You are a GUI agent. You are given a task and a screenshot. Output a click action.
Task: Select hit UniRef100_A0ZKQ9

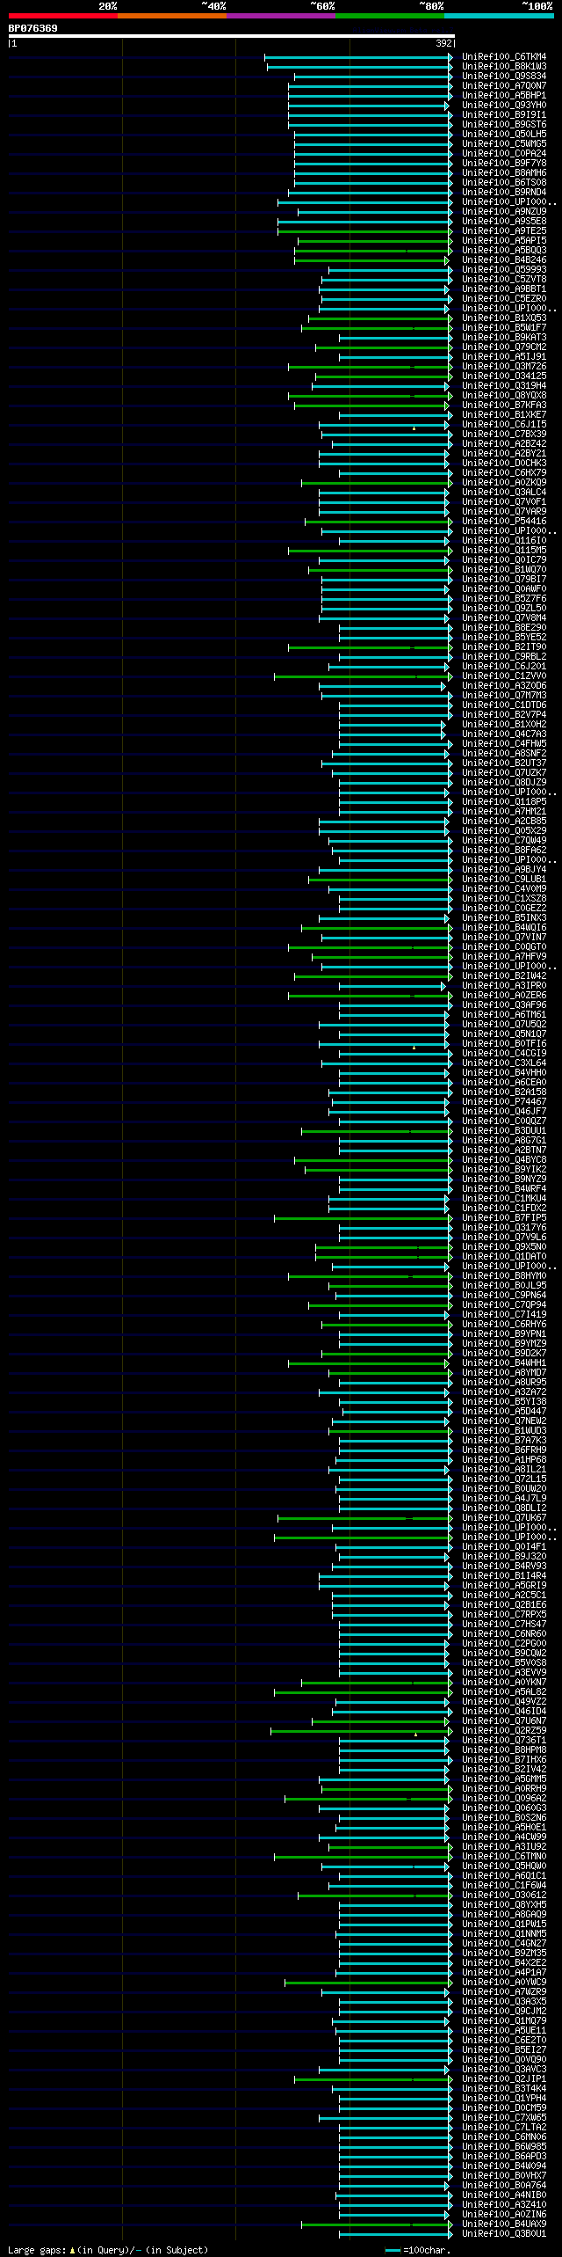click(x=504, y=483)
